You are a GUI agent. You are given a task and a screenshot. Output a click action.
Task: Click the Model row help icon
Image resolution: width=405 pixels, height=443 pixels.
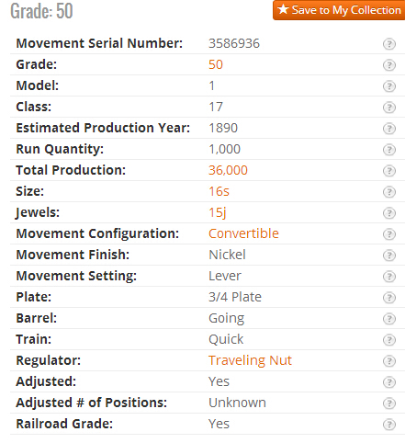coord(389,86)
